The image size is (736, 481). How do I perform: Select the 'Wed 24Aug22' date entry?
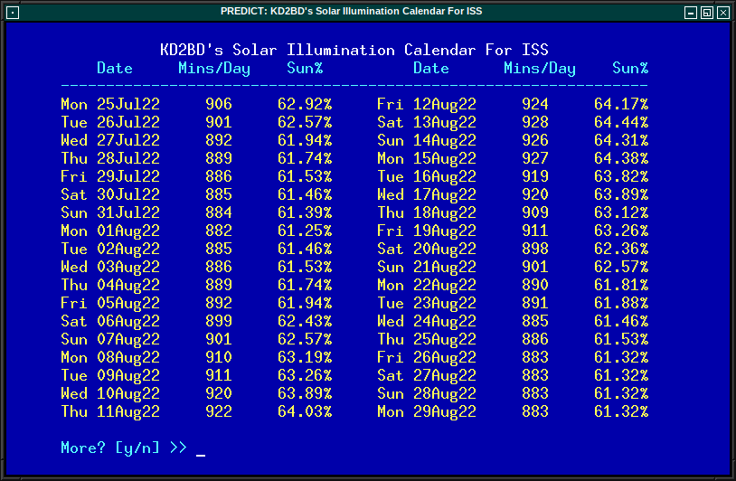pos(427,321)
